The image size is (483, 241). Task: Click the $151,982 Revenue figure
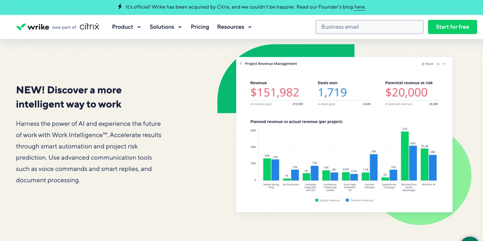(x=275, y=92)
